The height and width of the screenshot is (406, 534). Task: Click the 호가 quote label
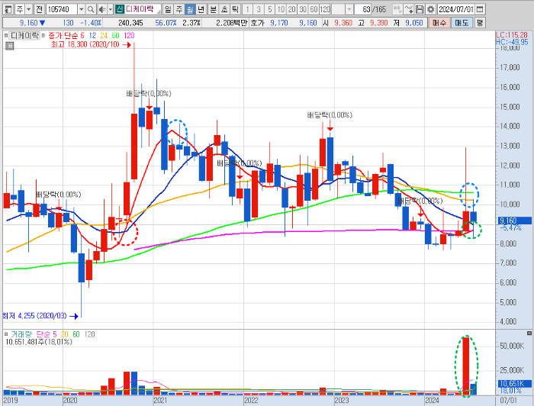(x=257, y=23)
